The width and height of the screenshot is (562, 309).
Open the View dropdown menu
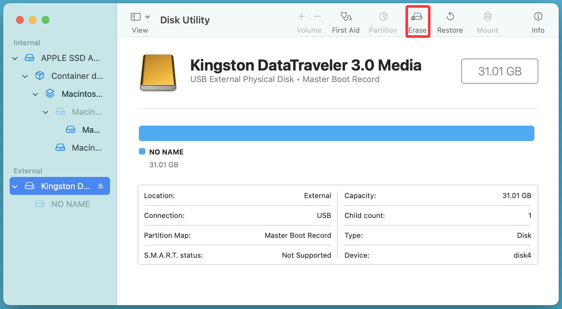pos(147,16)
